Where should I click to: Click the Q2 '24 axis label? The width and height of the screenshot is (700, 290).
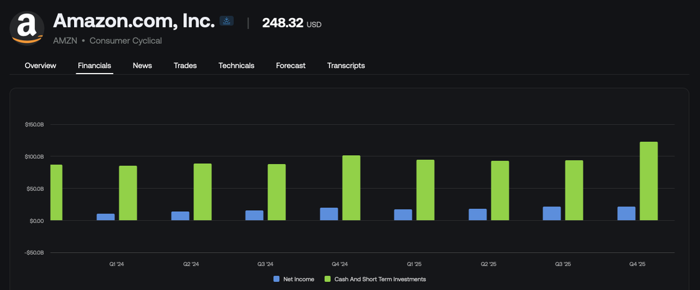pyautogui.click(x=191, y=264)
